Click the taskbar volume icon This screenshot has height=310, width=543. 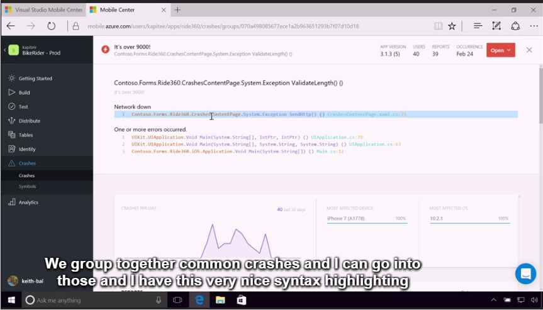click(534, 300)
